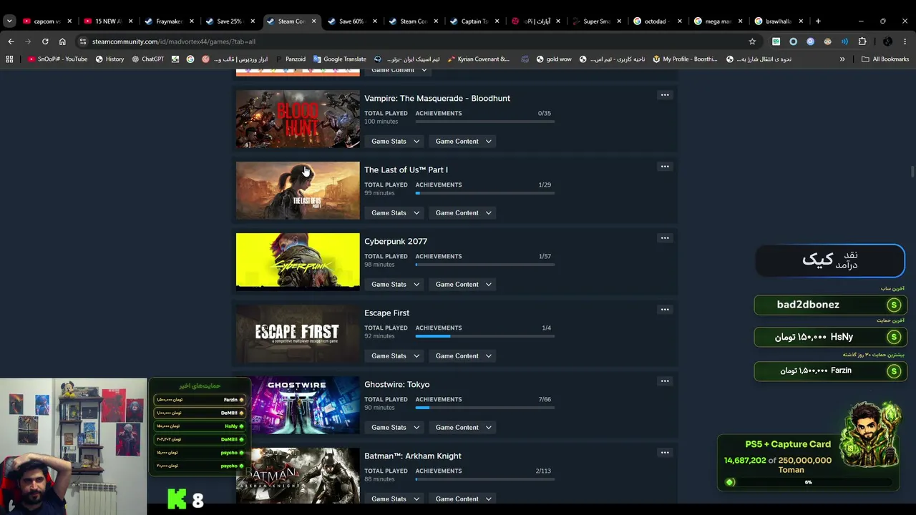Click the Ghostwire: Tokyo cover thumbnail
Viewport: 916px width, 515px height.
click(x=298, y=405)
